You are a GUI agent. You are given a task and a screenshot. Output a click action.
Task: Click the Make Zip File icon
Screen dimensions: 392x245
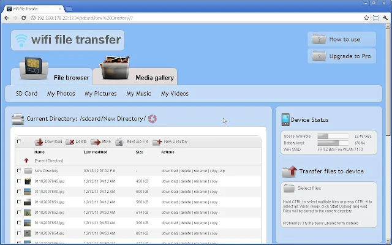[119, 141]
